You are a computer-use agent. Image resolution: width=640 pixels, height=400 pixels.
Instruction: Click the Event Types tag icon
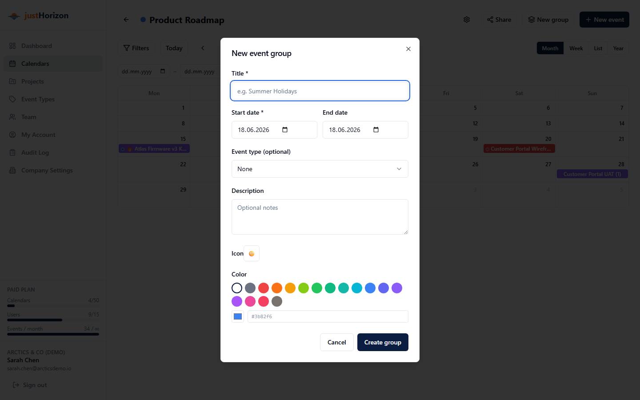(12, 99)
